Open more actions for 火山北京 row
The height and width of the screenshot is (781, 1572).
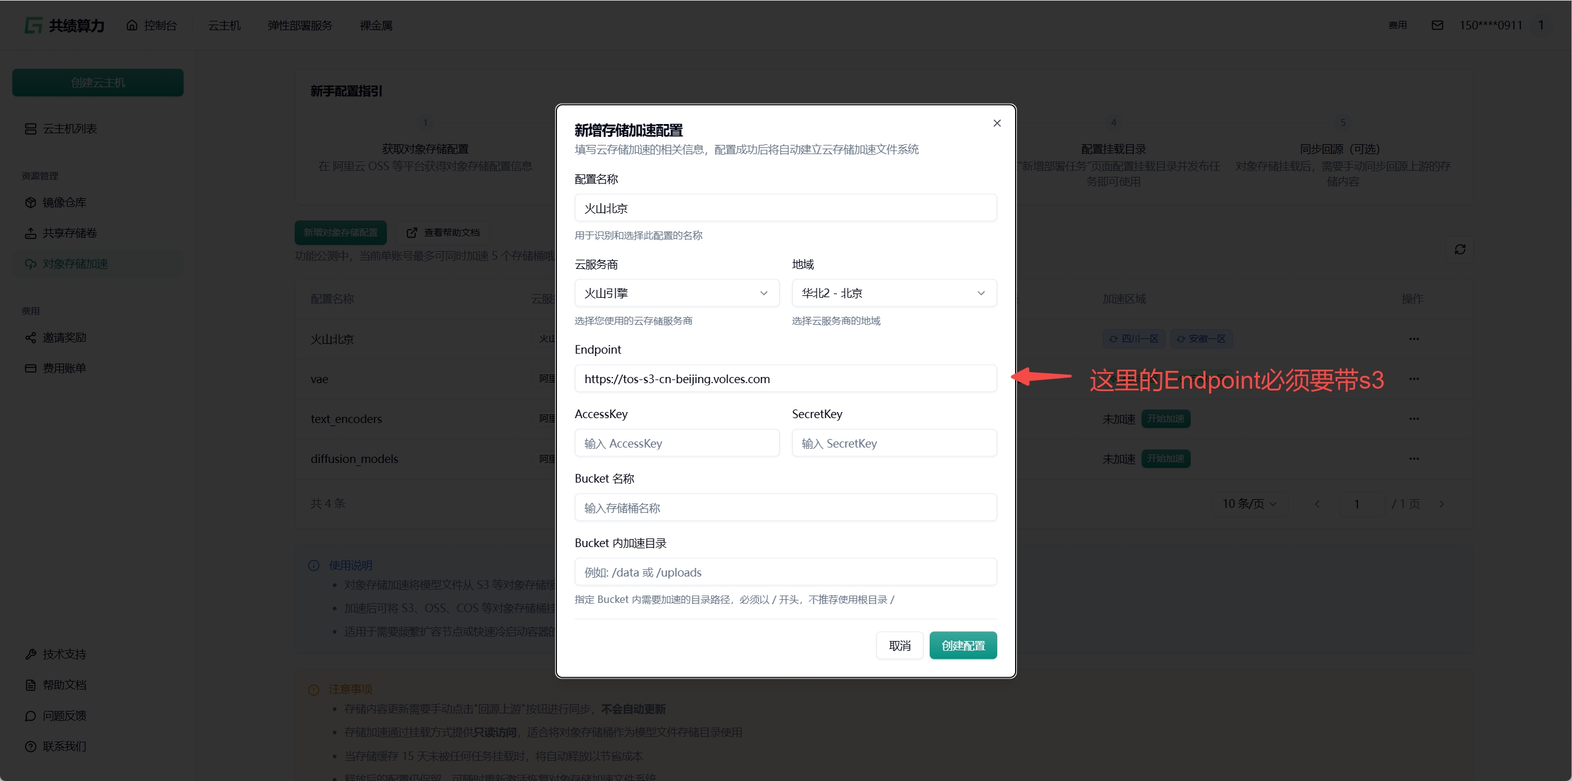coord(1414,339)
